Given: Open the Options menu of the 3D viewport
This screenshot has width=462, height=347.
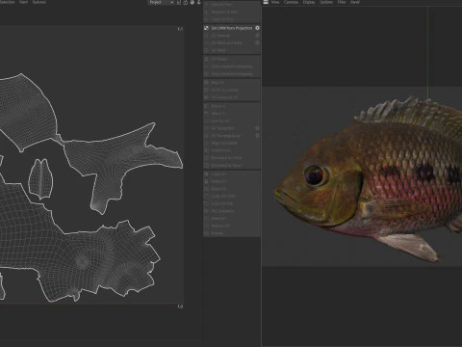Looking at the screenshot, I should (x=326, y=2).
